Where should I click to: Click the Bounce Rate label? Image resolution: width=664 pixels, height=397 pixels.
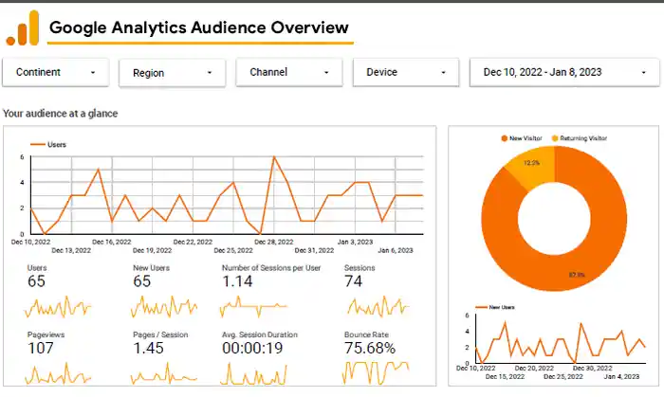pos(366,334)
